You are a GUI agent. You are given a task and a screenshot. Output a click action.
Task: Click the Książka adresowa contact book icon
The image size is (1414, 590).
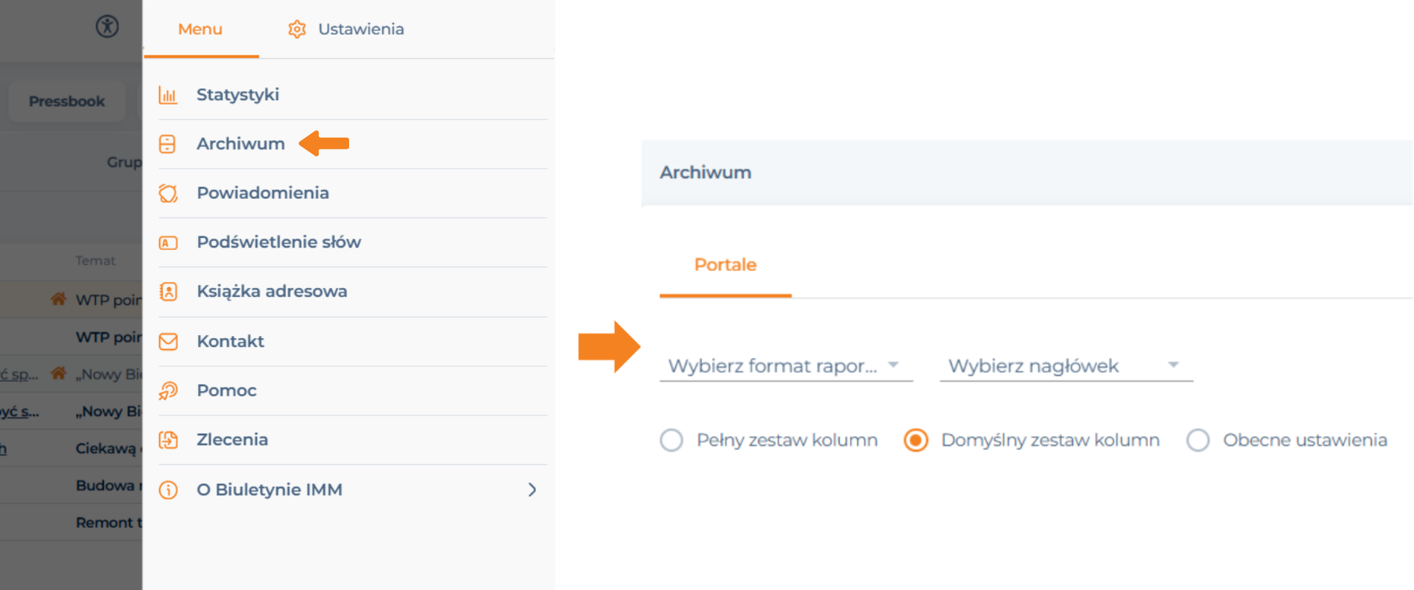(168, 292)
